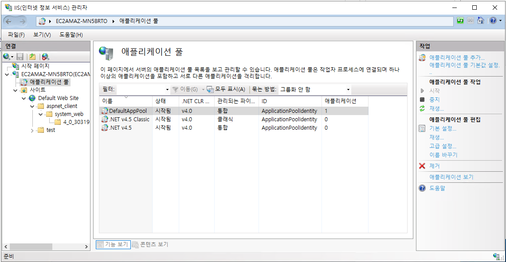Collapse the system_web folder node
The width and height of the screenshot is (506, 262).
[x=41, y=114]
